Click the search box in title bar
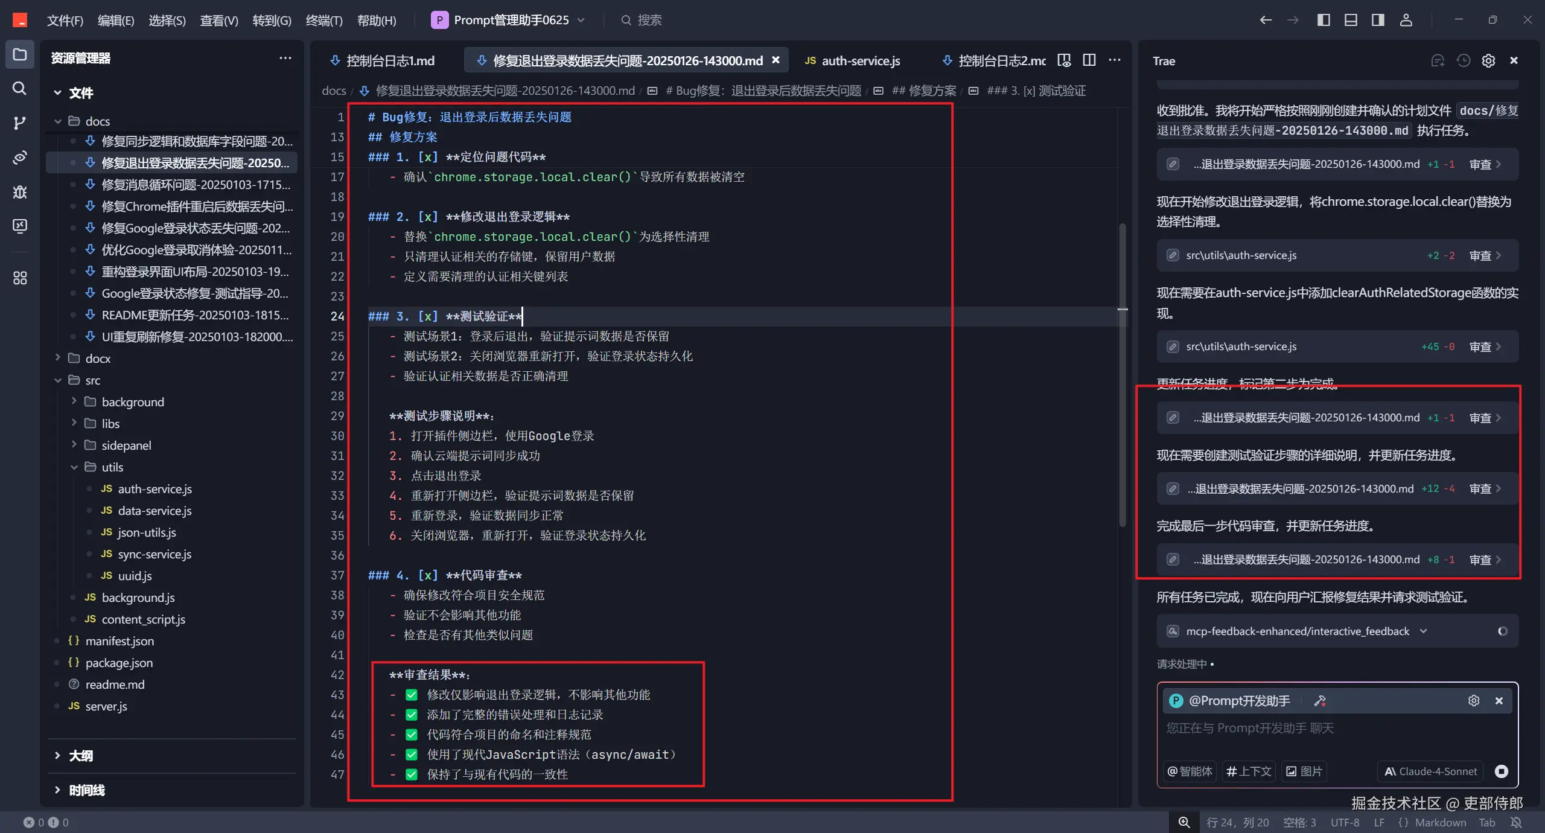 [x=641, y=20]
